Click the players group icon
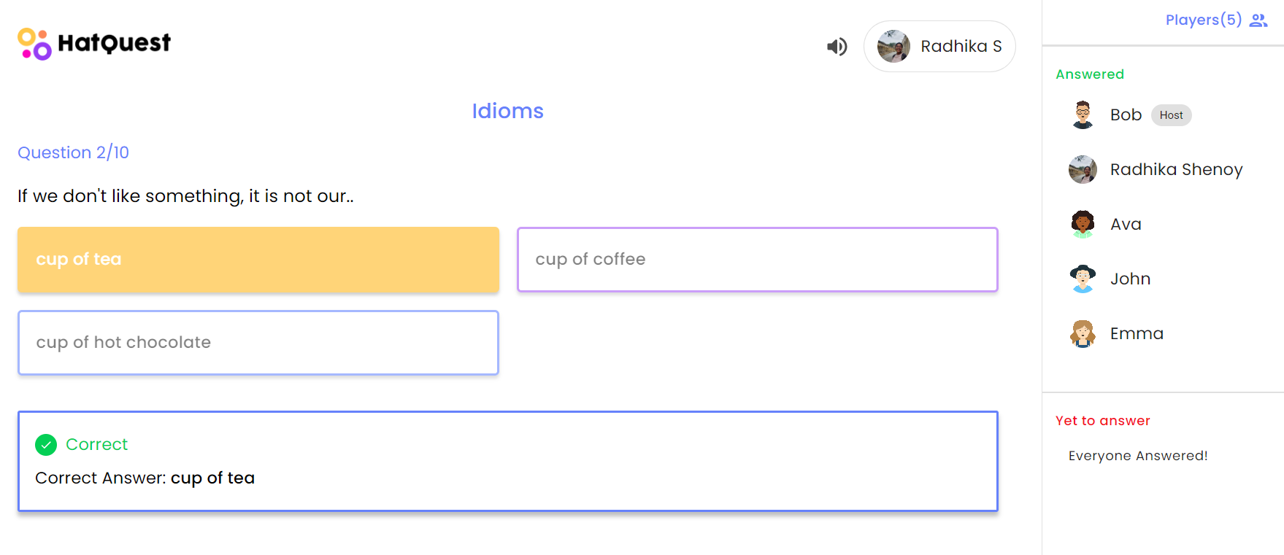This screenshot has width=1284, height=555. 1258,20
